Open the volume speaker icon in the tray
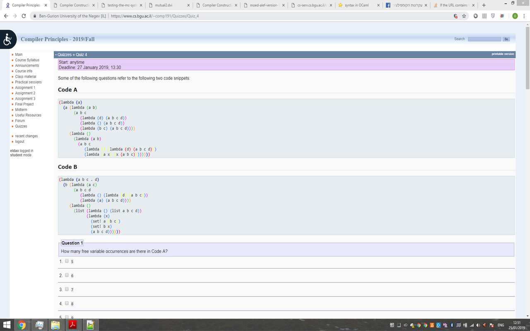The width and height of the screenshot is (530, 331). point(478,325)
